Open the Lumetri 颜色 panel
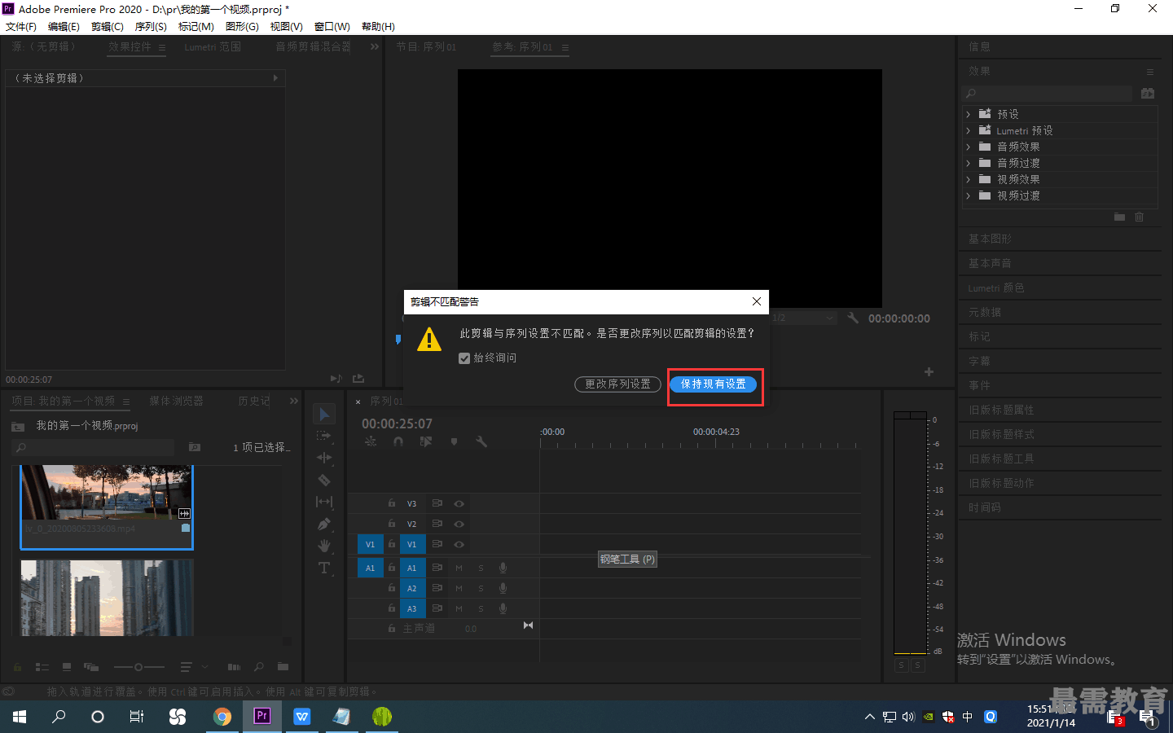This screenshot has height=733, width=1173. point(996,287)
